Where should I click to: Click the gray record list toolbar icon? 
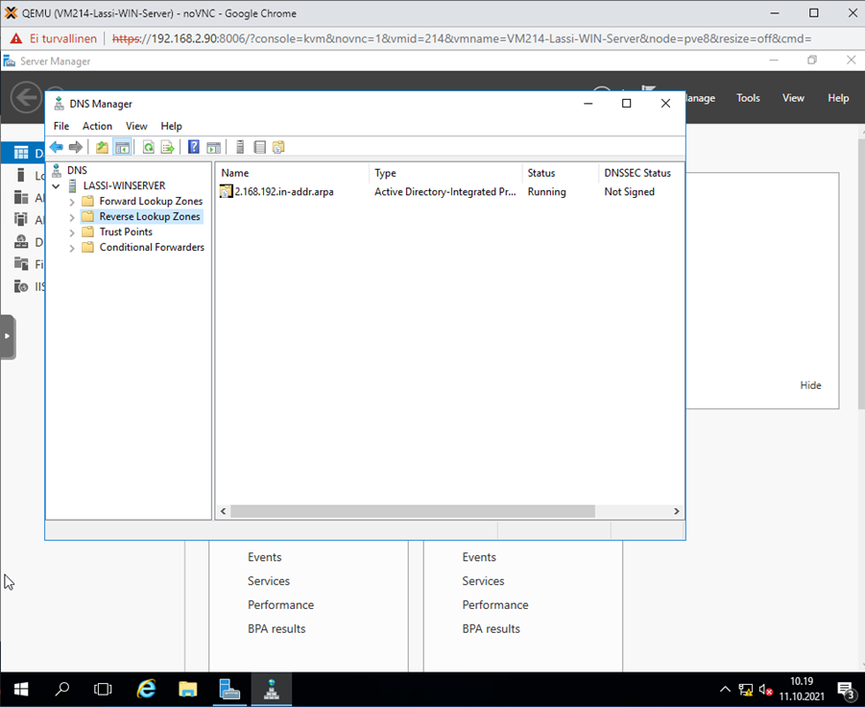(x=259, y=147)
